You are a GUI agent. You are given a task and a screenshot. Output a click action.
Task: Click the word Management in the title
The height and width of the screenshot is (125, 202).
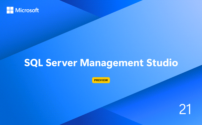click(x=112, y=63)
